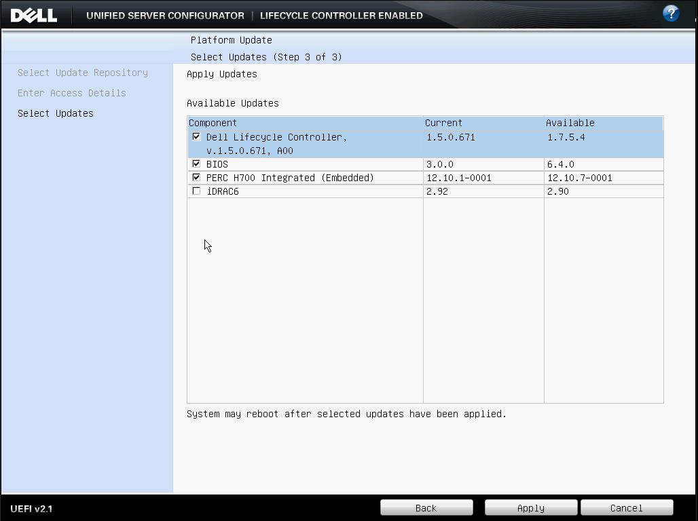This screenshot has width=698, height=521.
Task: Open the help question mark icon
Action: click(670, 14)
